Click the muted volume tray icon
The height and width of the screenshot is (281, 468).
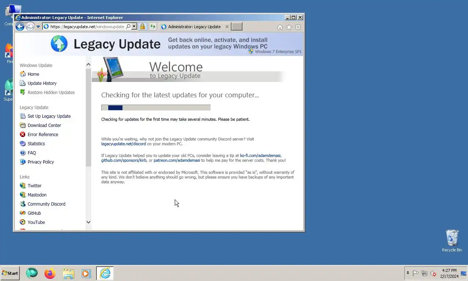click(433, 273)
